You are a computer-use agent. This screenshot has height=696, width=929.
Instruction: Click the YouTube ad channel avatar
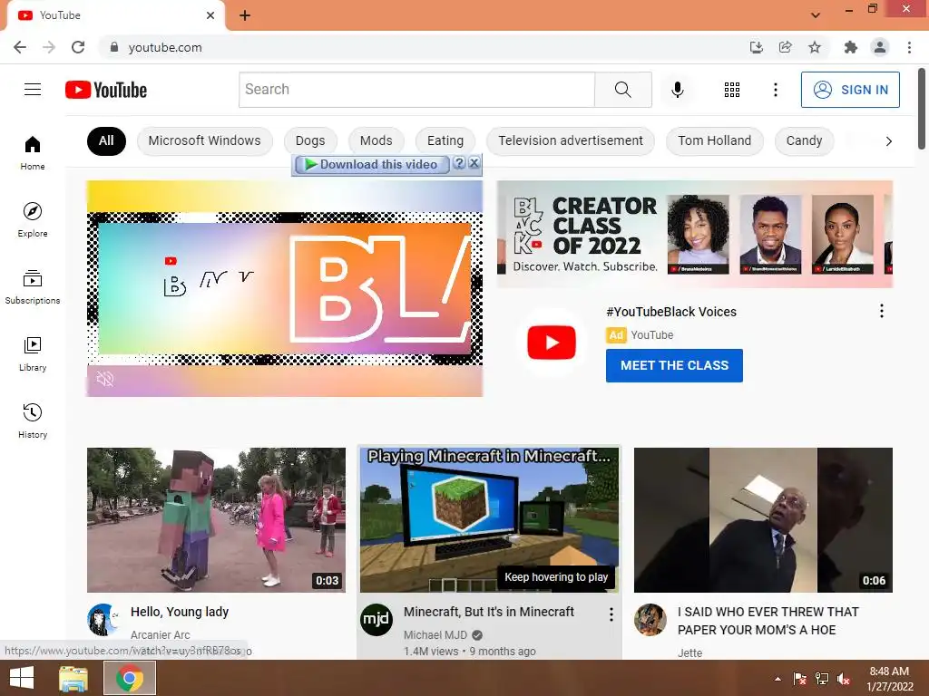click(552, 342)
